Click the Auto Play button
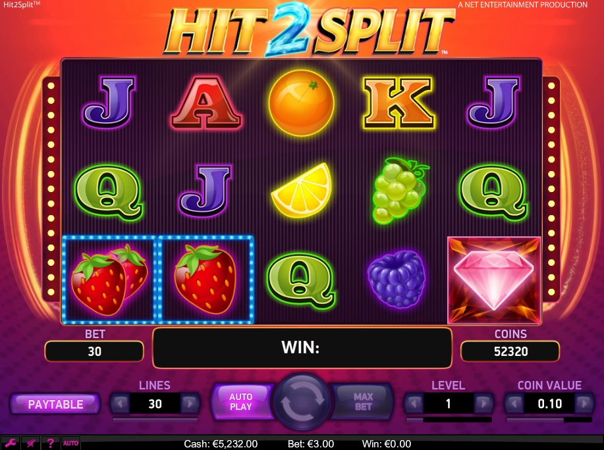The image size is (604, 450). [242, 401]
